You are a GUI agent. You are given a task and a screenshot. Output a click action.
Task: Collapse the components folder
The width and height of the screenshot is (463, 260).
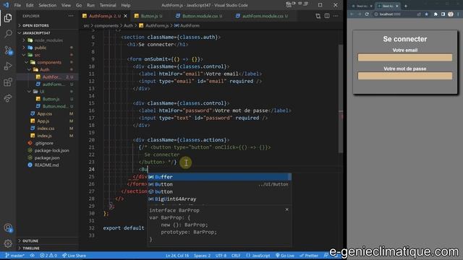click(47, 63)
